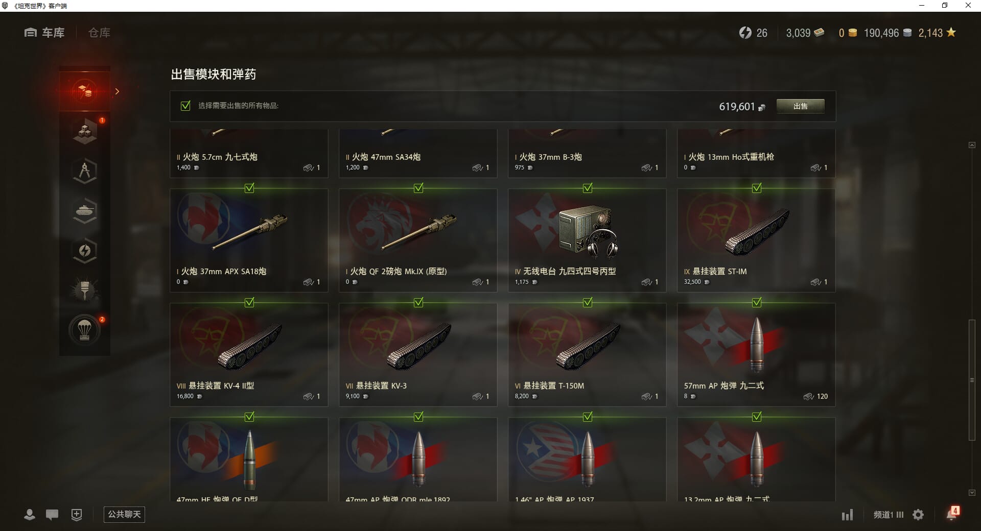Viewport: 981px width, 531px height.
Task: Open the paint brush customization sidebar icon
Action: pyautogui.click(x=85, y=291)
